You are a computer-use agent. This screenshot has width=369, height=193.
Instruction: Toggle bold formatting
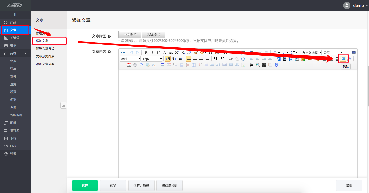point(146,53)
